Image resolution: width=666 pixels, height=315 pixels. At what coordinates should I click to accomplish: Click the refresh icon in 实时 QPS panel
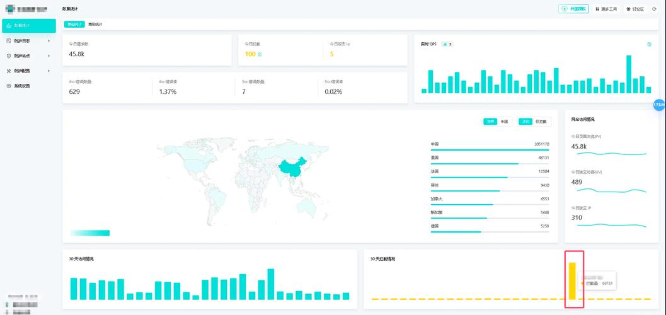[x=649, y=44]
